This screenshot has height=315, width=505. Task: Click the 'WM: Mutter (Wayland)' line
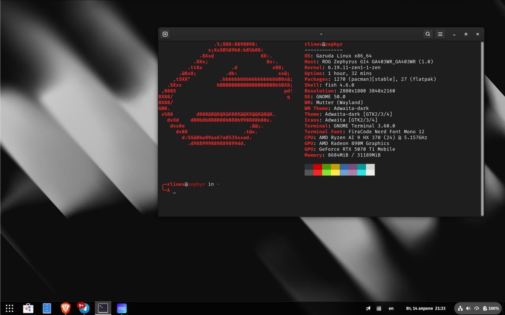(x=334, y=103)
